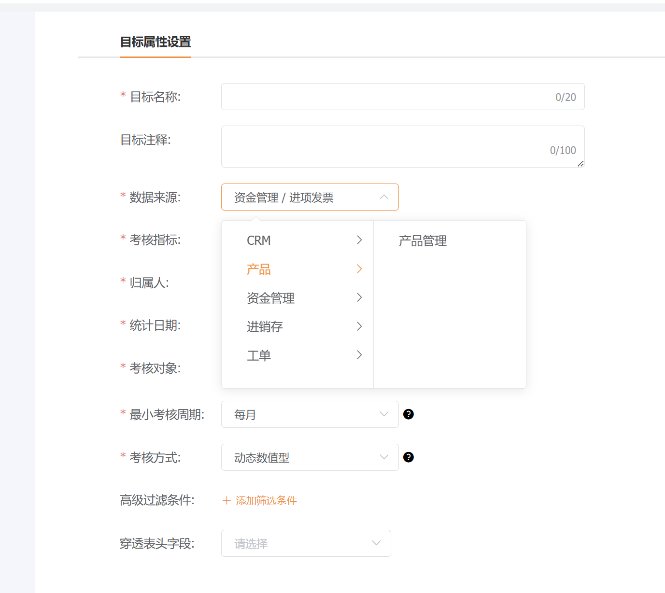Viewport: 665px width, 593px height.
Task: Open the 最小考核周期 dropdown
Action: click(310, 414)
